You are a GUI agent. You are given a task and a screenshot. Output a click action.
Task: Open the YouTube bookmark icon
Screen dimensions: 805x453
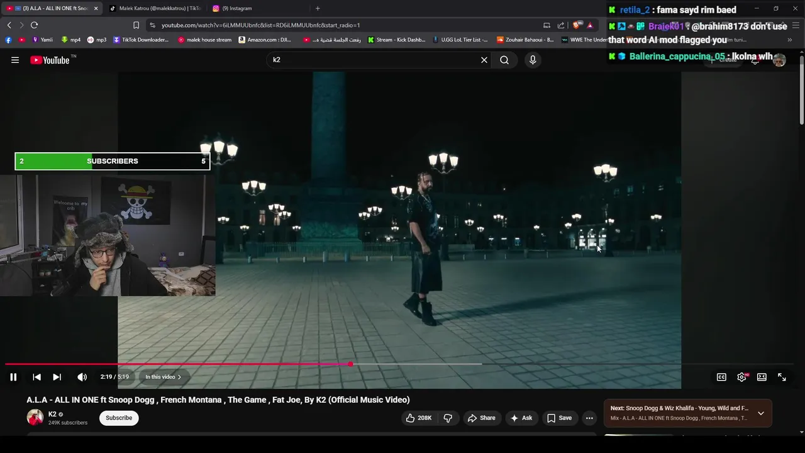[x=22, y=40]
